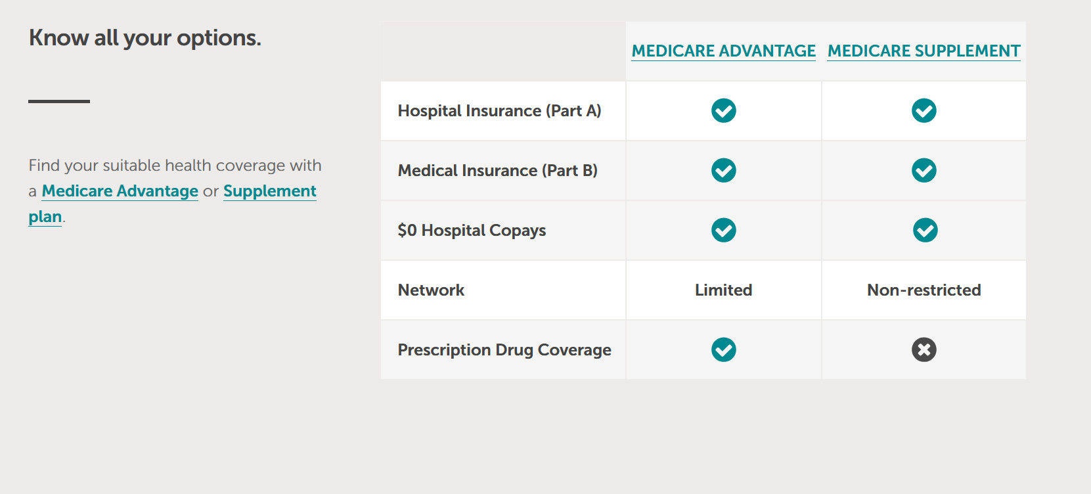Click the Prescription Drug Coverage row label
The image size is (1091, 494).
[504, 350]
